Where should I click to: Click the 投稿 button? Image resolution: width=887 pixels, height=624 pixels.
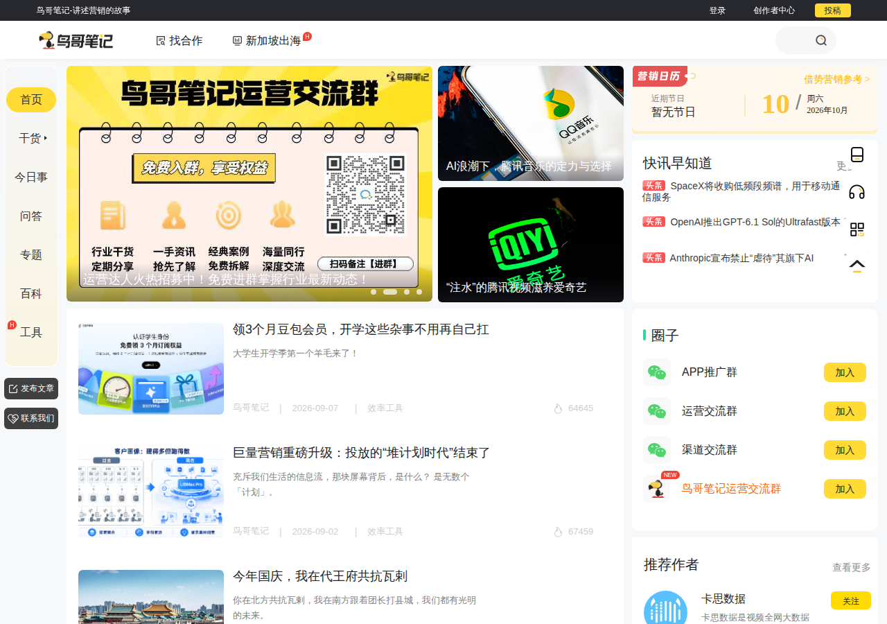(833, 10)
